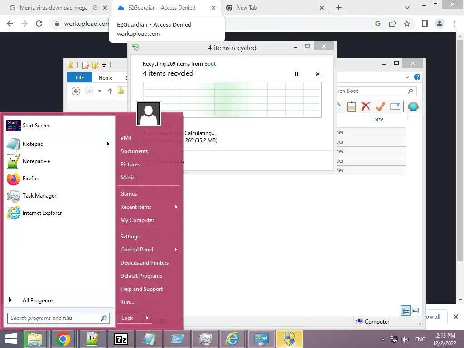Reload the page in Chrome
Image resolution: width=464 pixels, height=348 pixels.
click(x=39, y=24)
